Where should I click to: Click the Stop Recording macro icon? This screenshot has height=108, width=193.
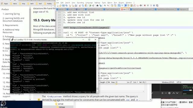[148, 5]
